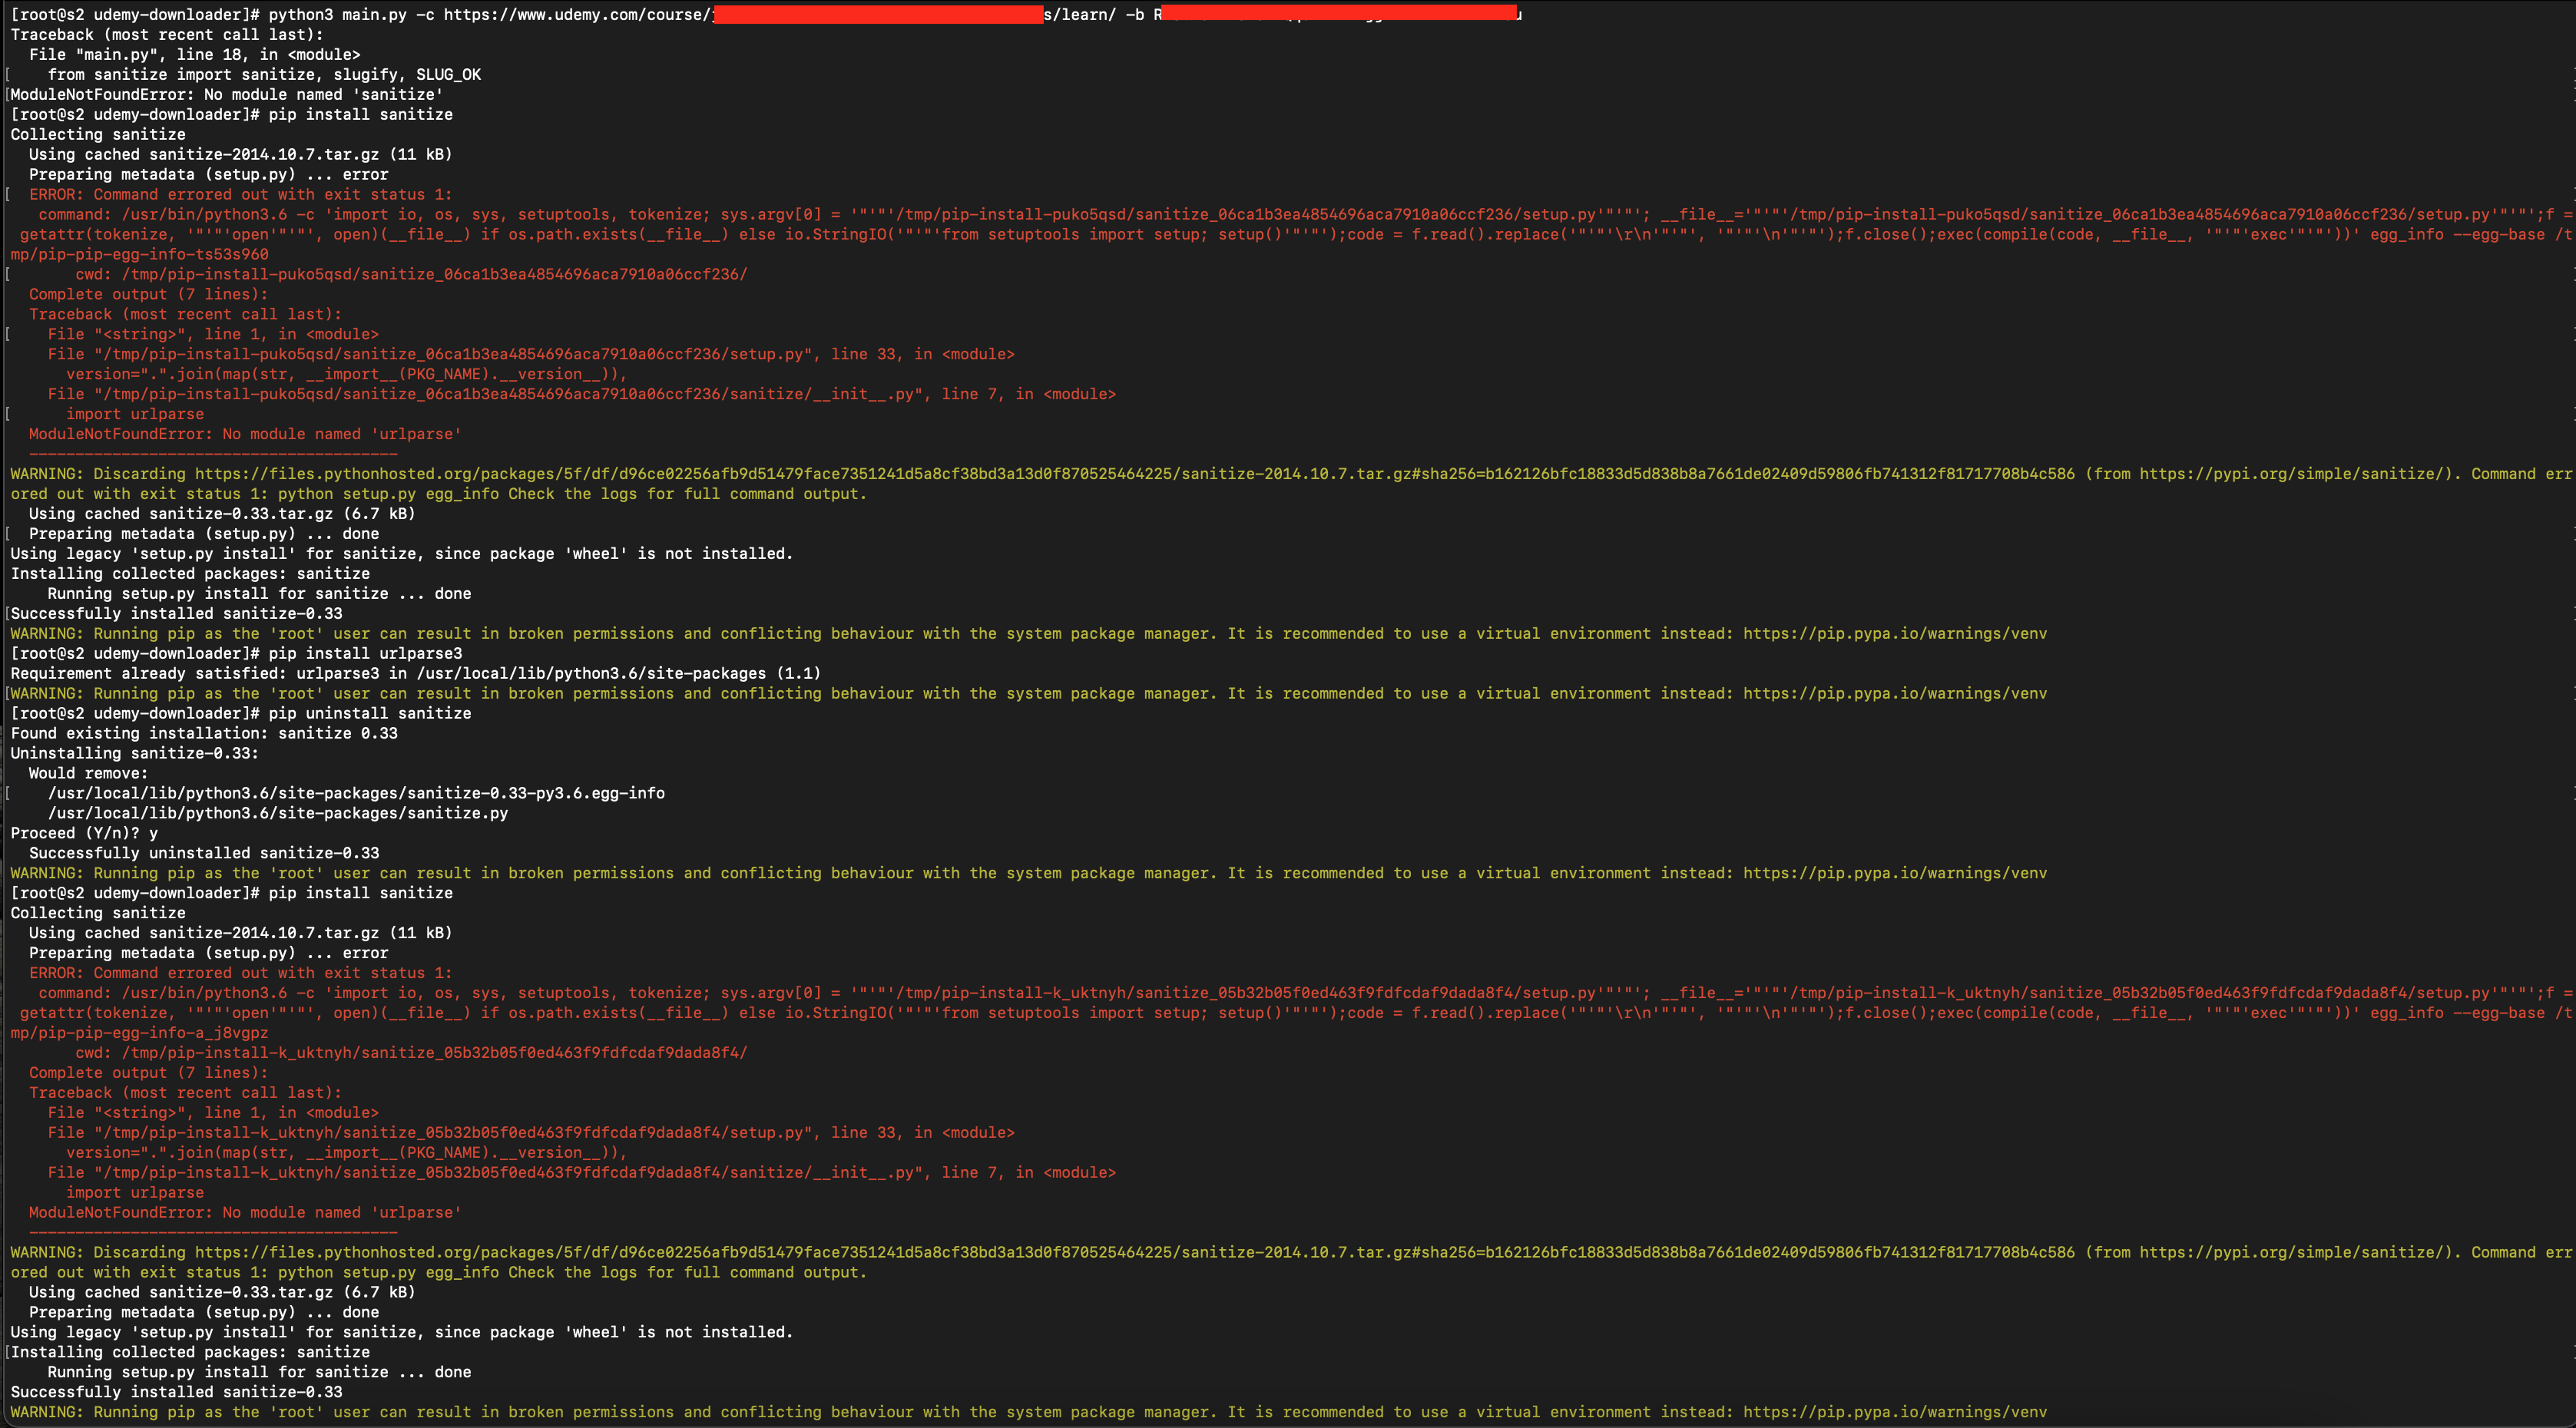
Task: Open the topmost files.pythonhosted.org package URL
Action: [1134, 474]
